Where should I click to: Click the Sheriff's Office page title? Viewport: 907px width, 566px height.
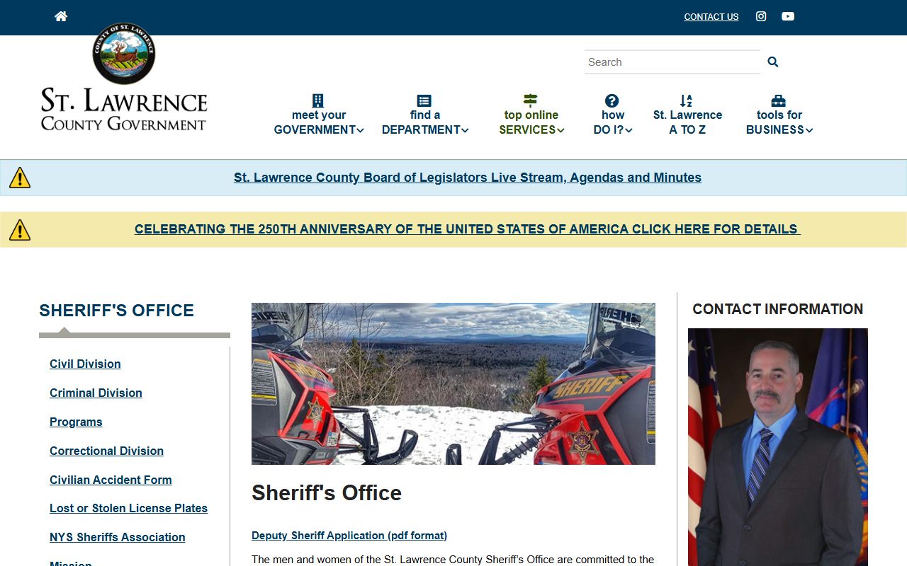click(327, 493)
